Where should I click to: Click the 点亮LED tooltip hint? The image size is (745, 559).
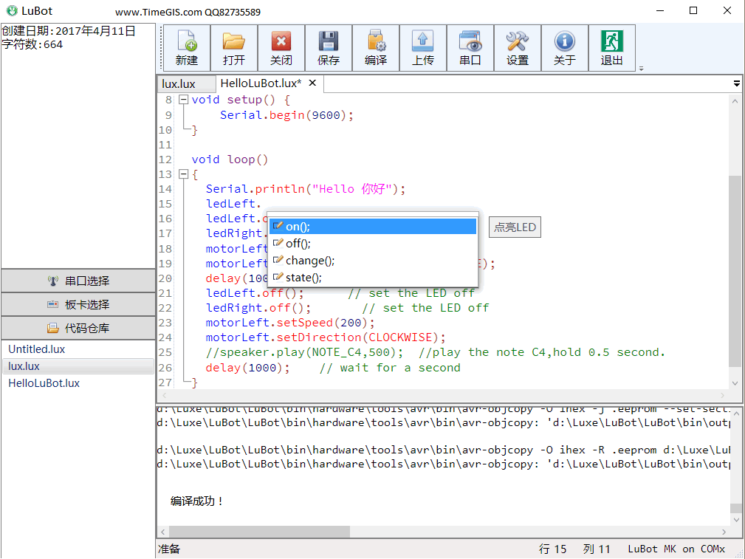[515, 227]
